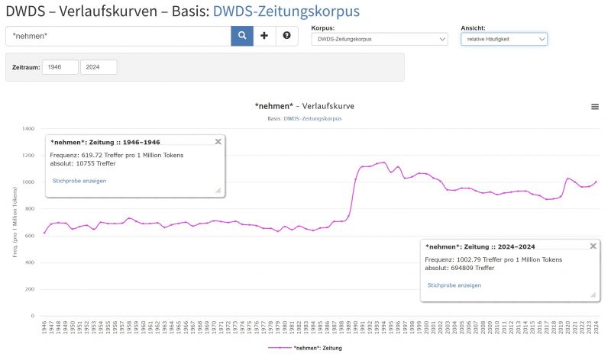
Task: Click Stichprobe anzeigen in 2024 tooltip
Action: coord(454,285)
